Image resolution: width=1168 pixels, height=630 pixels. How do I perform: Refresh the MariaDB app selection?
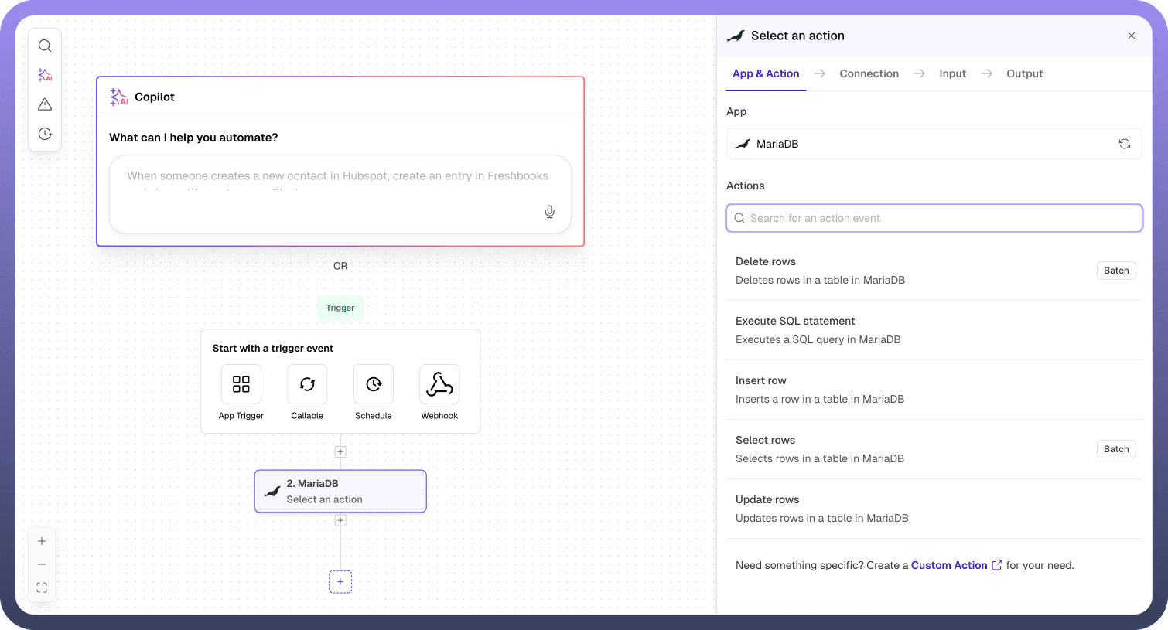(x=1124, y=144)
